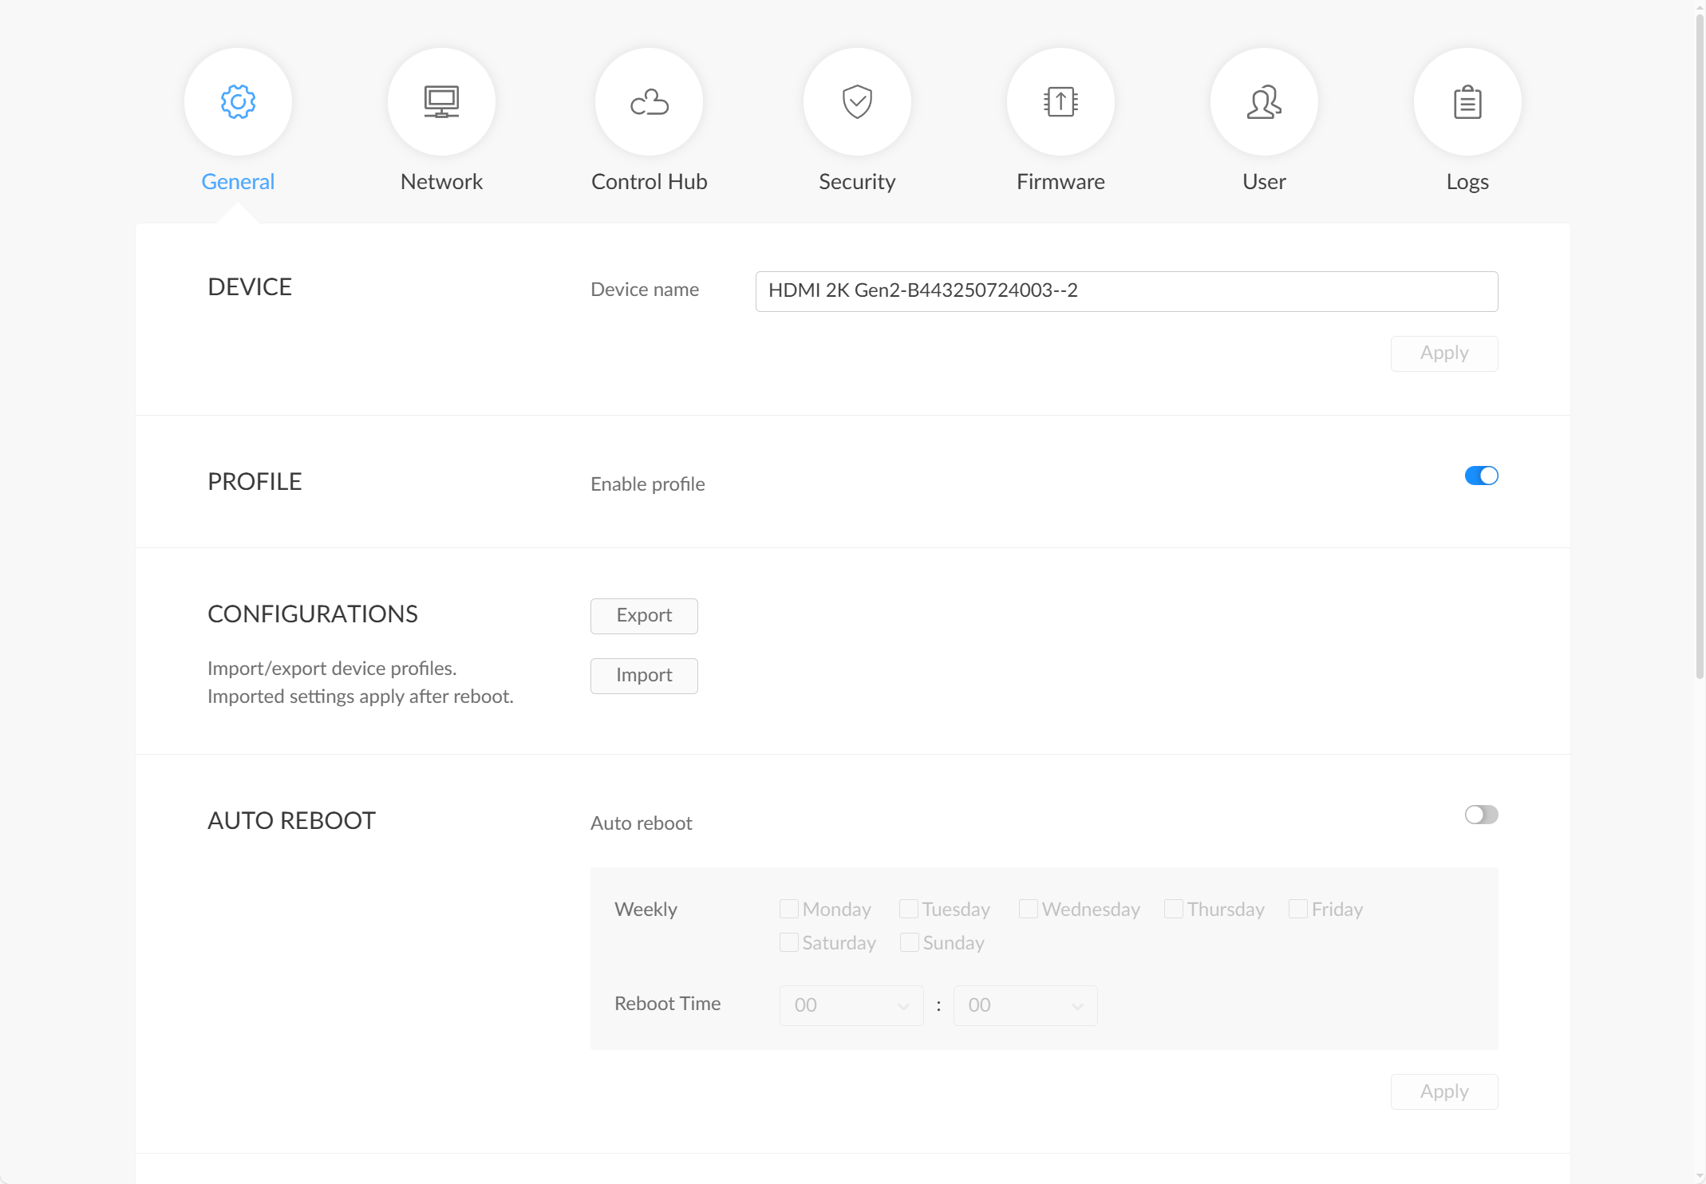The height and width of the screenshot is (1184, 1706).
Task: Click the Export configuration button
Action: click(644, 616)
